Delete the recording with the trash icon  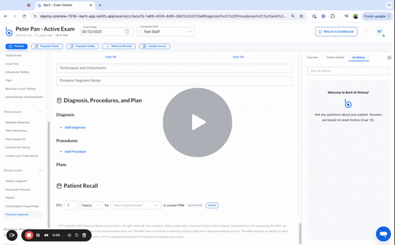pos(84,235)
